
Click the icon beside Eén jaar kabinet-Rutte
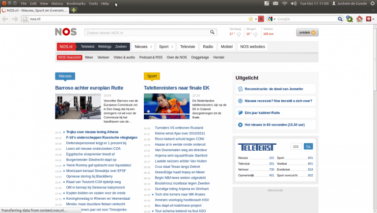coord(240,113)
